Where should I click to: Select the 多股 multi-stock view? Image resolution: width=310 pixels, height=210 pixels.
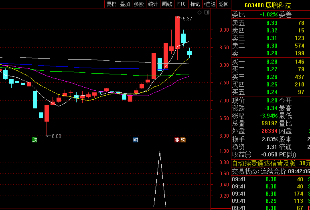[x=139, y=4]
